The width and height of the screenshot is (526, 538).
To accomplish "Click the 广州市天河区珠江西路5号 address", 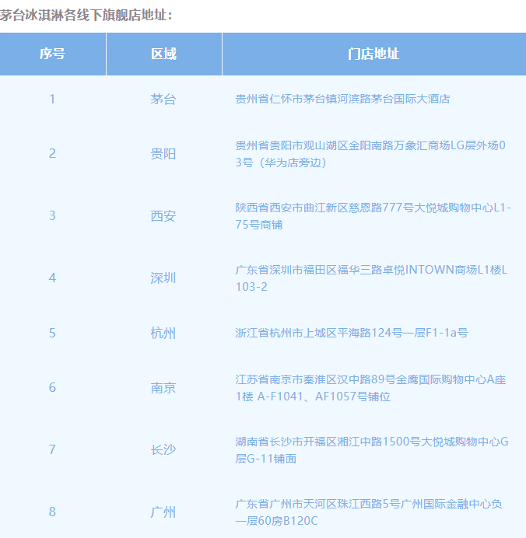I will pos(369,512).
